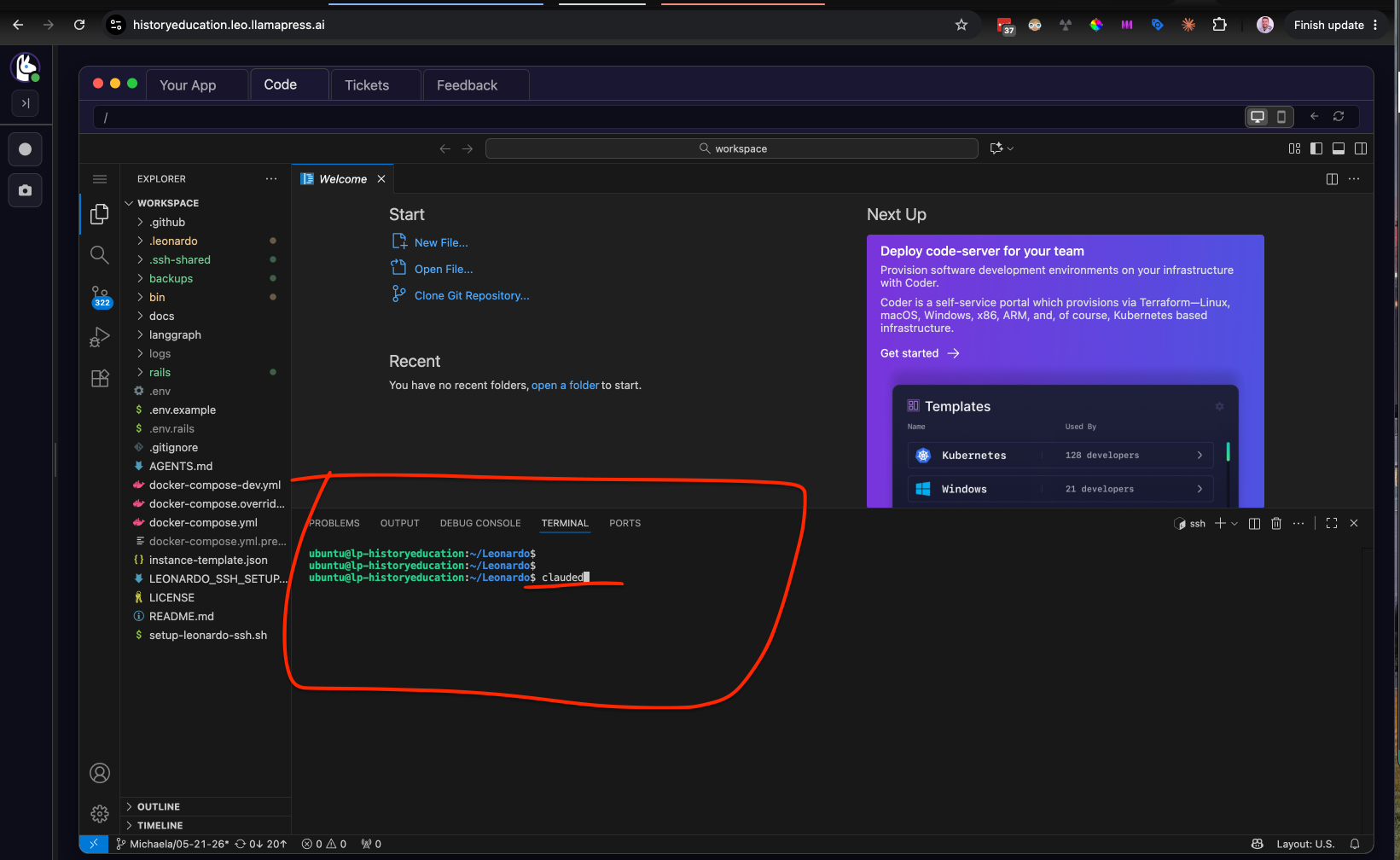1400x860 pixels.
Task: Open the Run and Debug view
Action: point(100,338)
